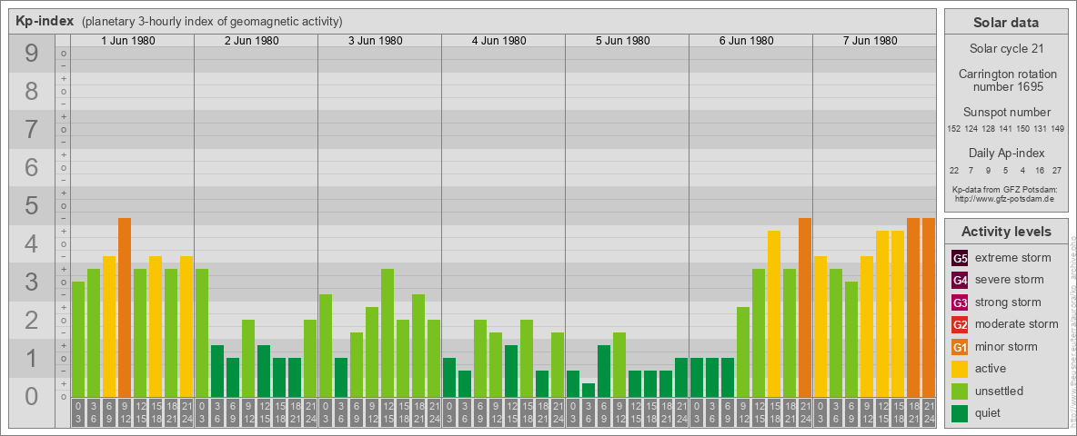Click the G1 minor storm badge
The image size is (1077, 436).
pyautogui.click(x=960, y=347)
